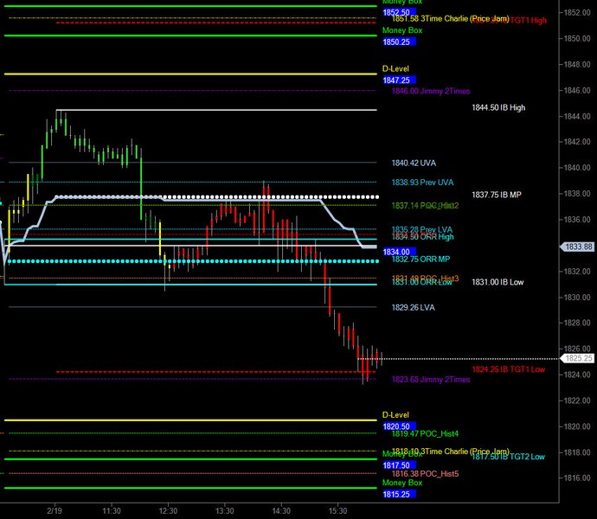The image size is (597, 519).
Task: Select the Money Box label above 1815.25
Action: [x=402, y=483]
